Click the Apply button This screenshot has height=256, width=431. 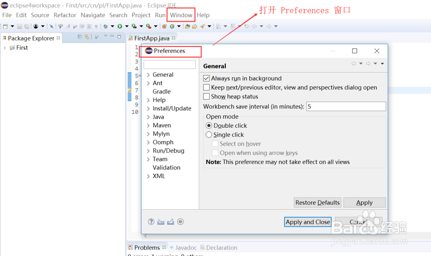click(365, 203)
